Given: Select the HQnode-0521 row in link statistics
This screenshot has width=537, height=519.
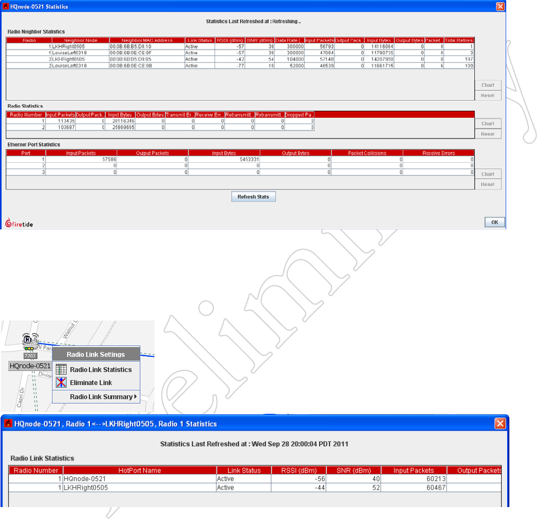Looking at the screenshot, I should [x=255, y=479].
